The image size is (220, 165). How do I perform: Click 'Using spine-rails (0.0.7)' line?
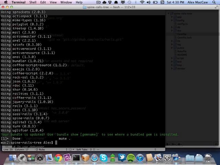[x=25, y=118]
